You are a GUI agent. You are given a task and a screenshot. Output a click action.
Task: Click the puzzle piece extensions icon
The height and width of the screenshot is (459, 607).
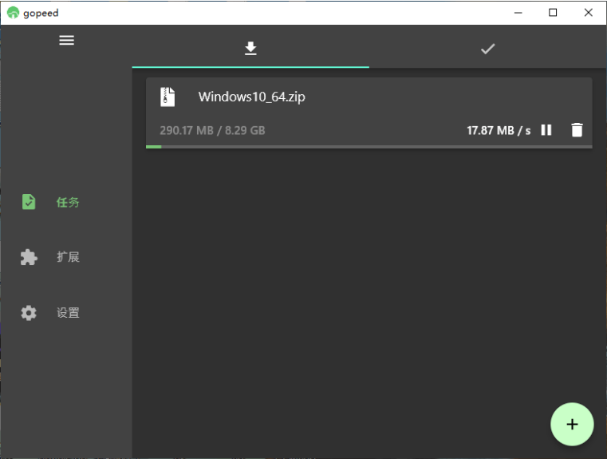coord(29,257)
